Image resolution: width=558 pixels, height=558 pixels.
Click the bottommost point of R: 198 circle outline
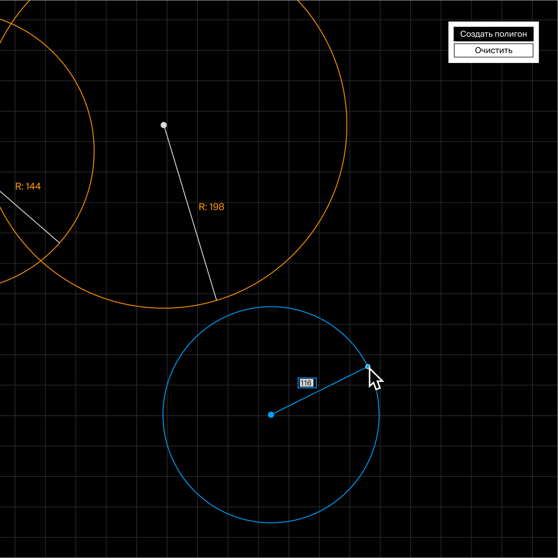click(x=164, y=308)
